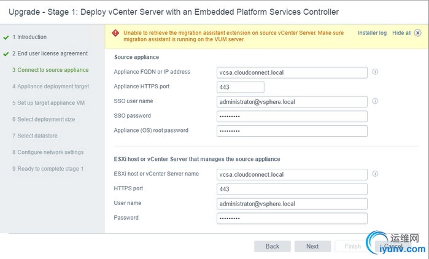Click the Appliance (OS) root password field
This screenshot has width=429, height=259.
pos(292,131)
